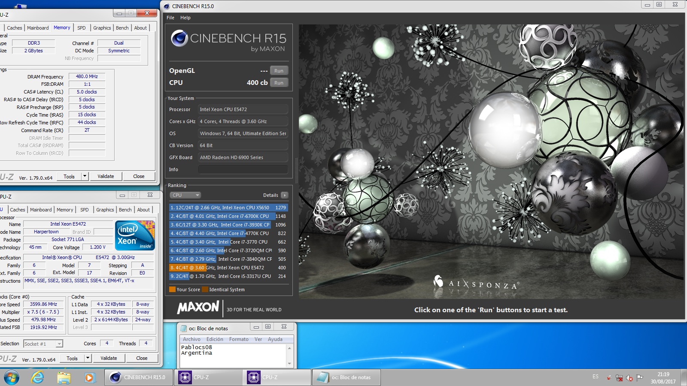Switch to Graphics tab in upper CPU-Z
687x386 pixels.
pos(102,28)
